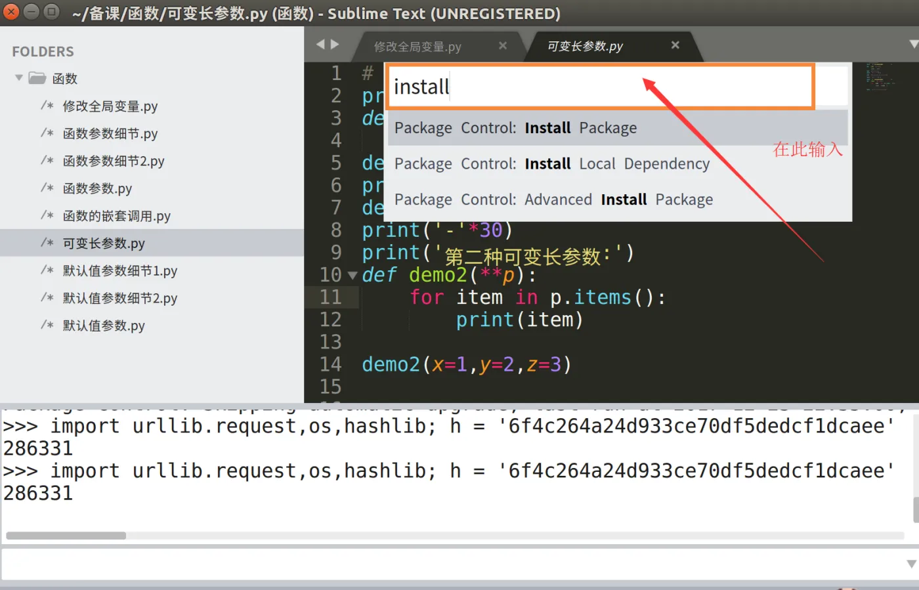The height and width of the screenshot is (590, 919).
Task: Click the console vertical scrollbar thumb
Action: tap(916, 510)
